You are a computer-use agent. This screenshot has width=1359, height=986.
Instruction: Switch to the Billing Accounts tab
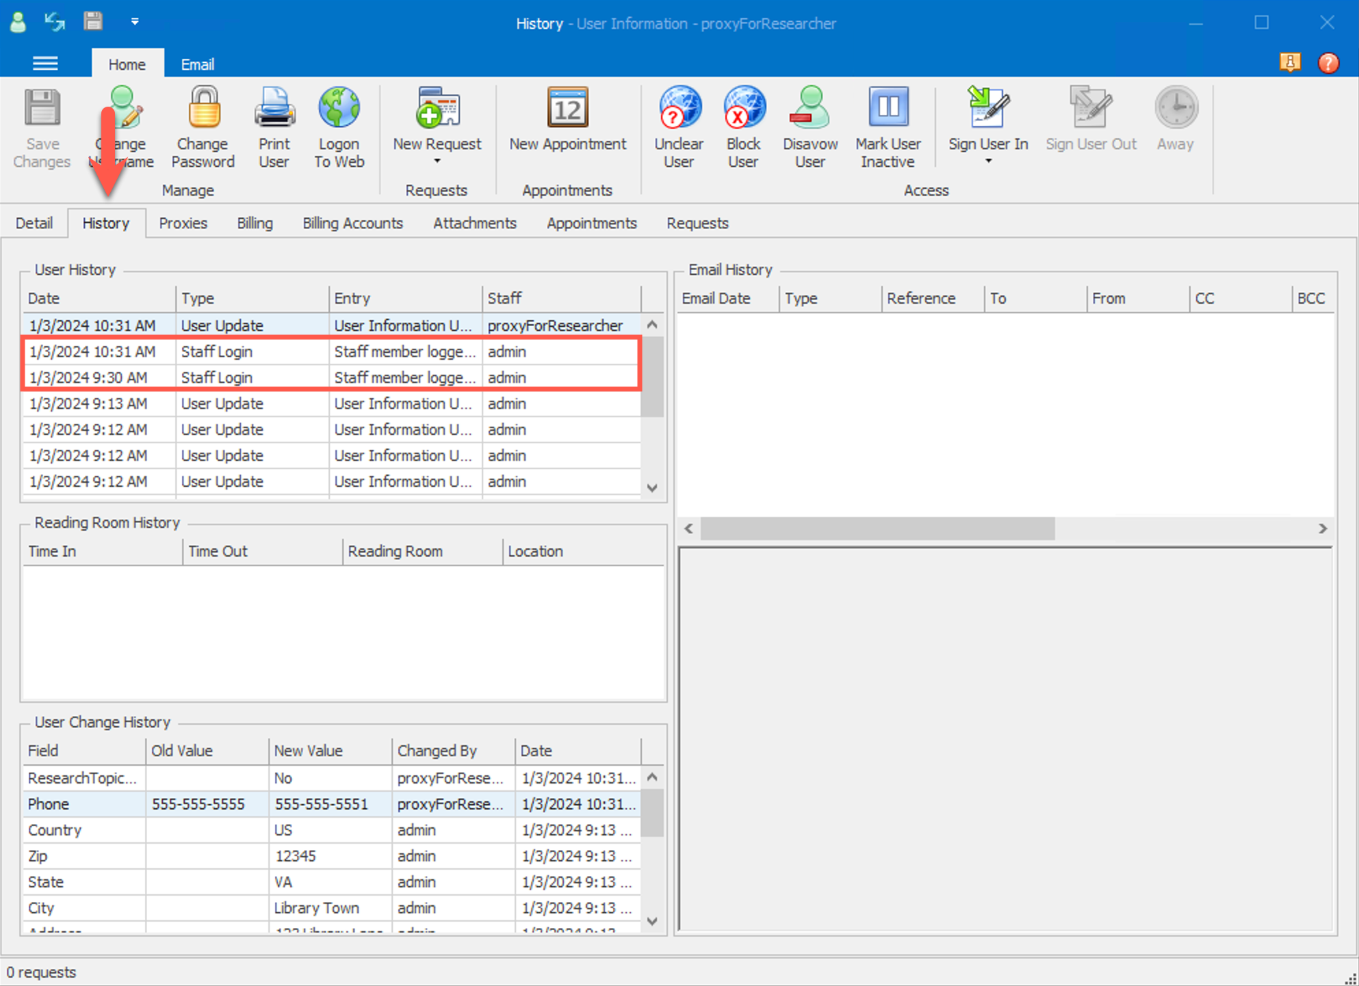(352, 224)
